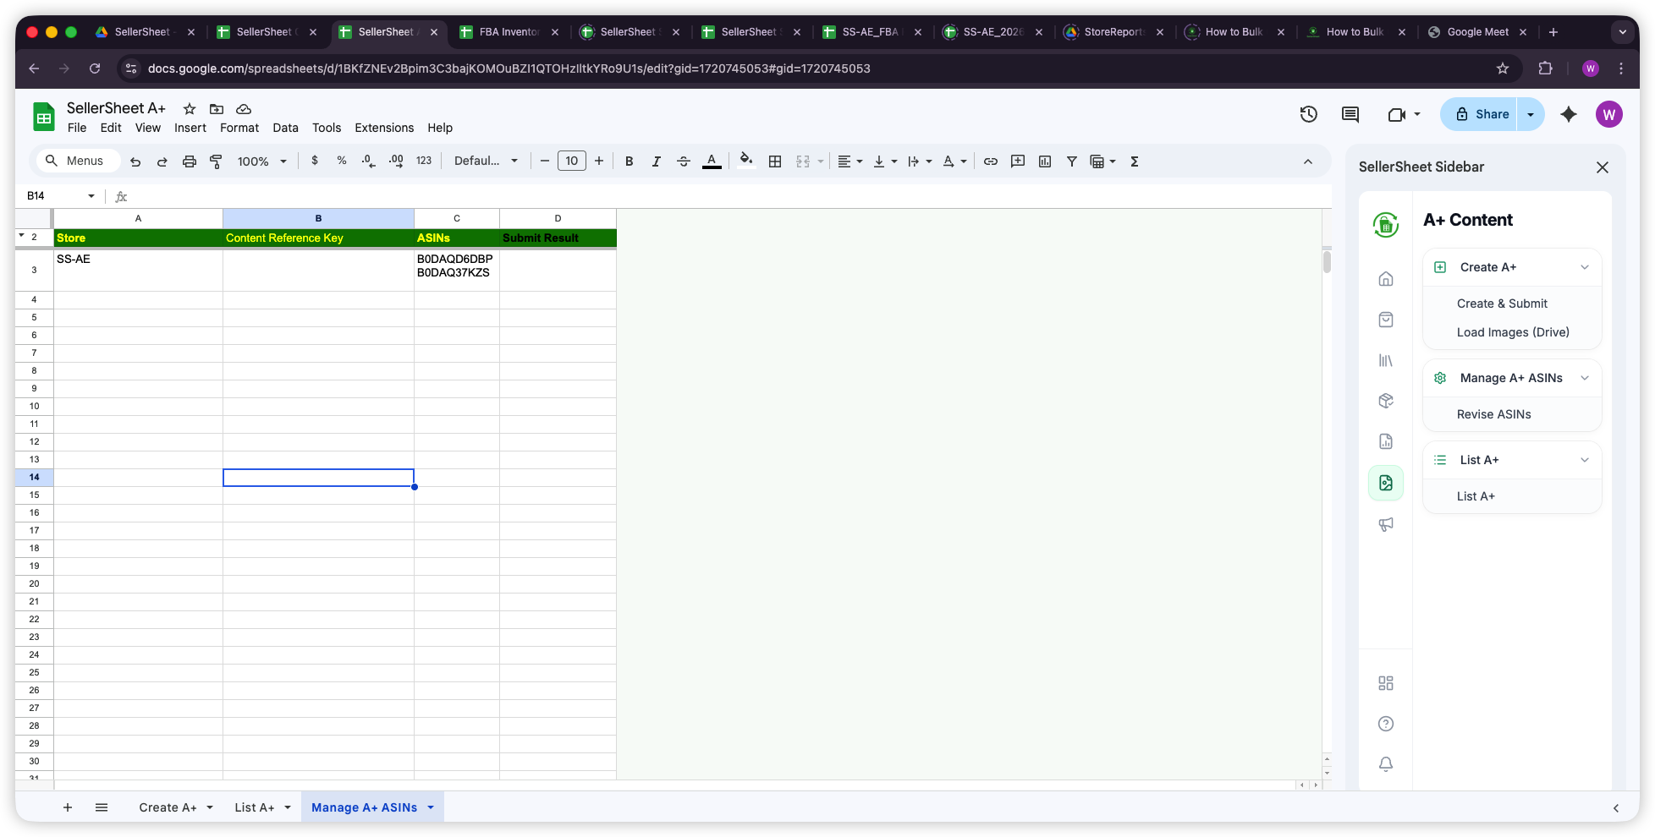1655x837 pixels.
Task: Open the notifications bell in the sidebar
Action: 1386,763
